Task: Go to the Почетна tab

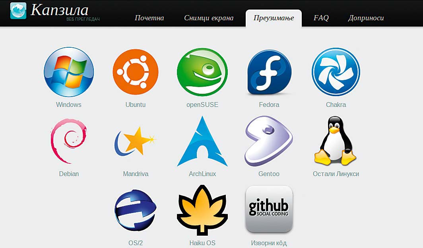Action: click(x=149, y=18)
